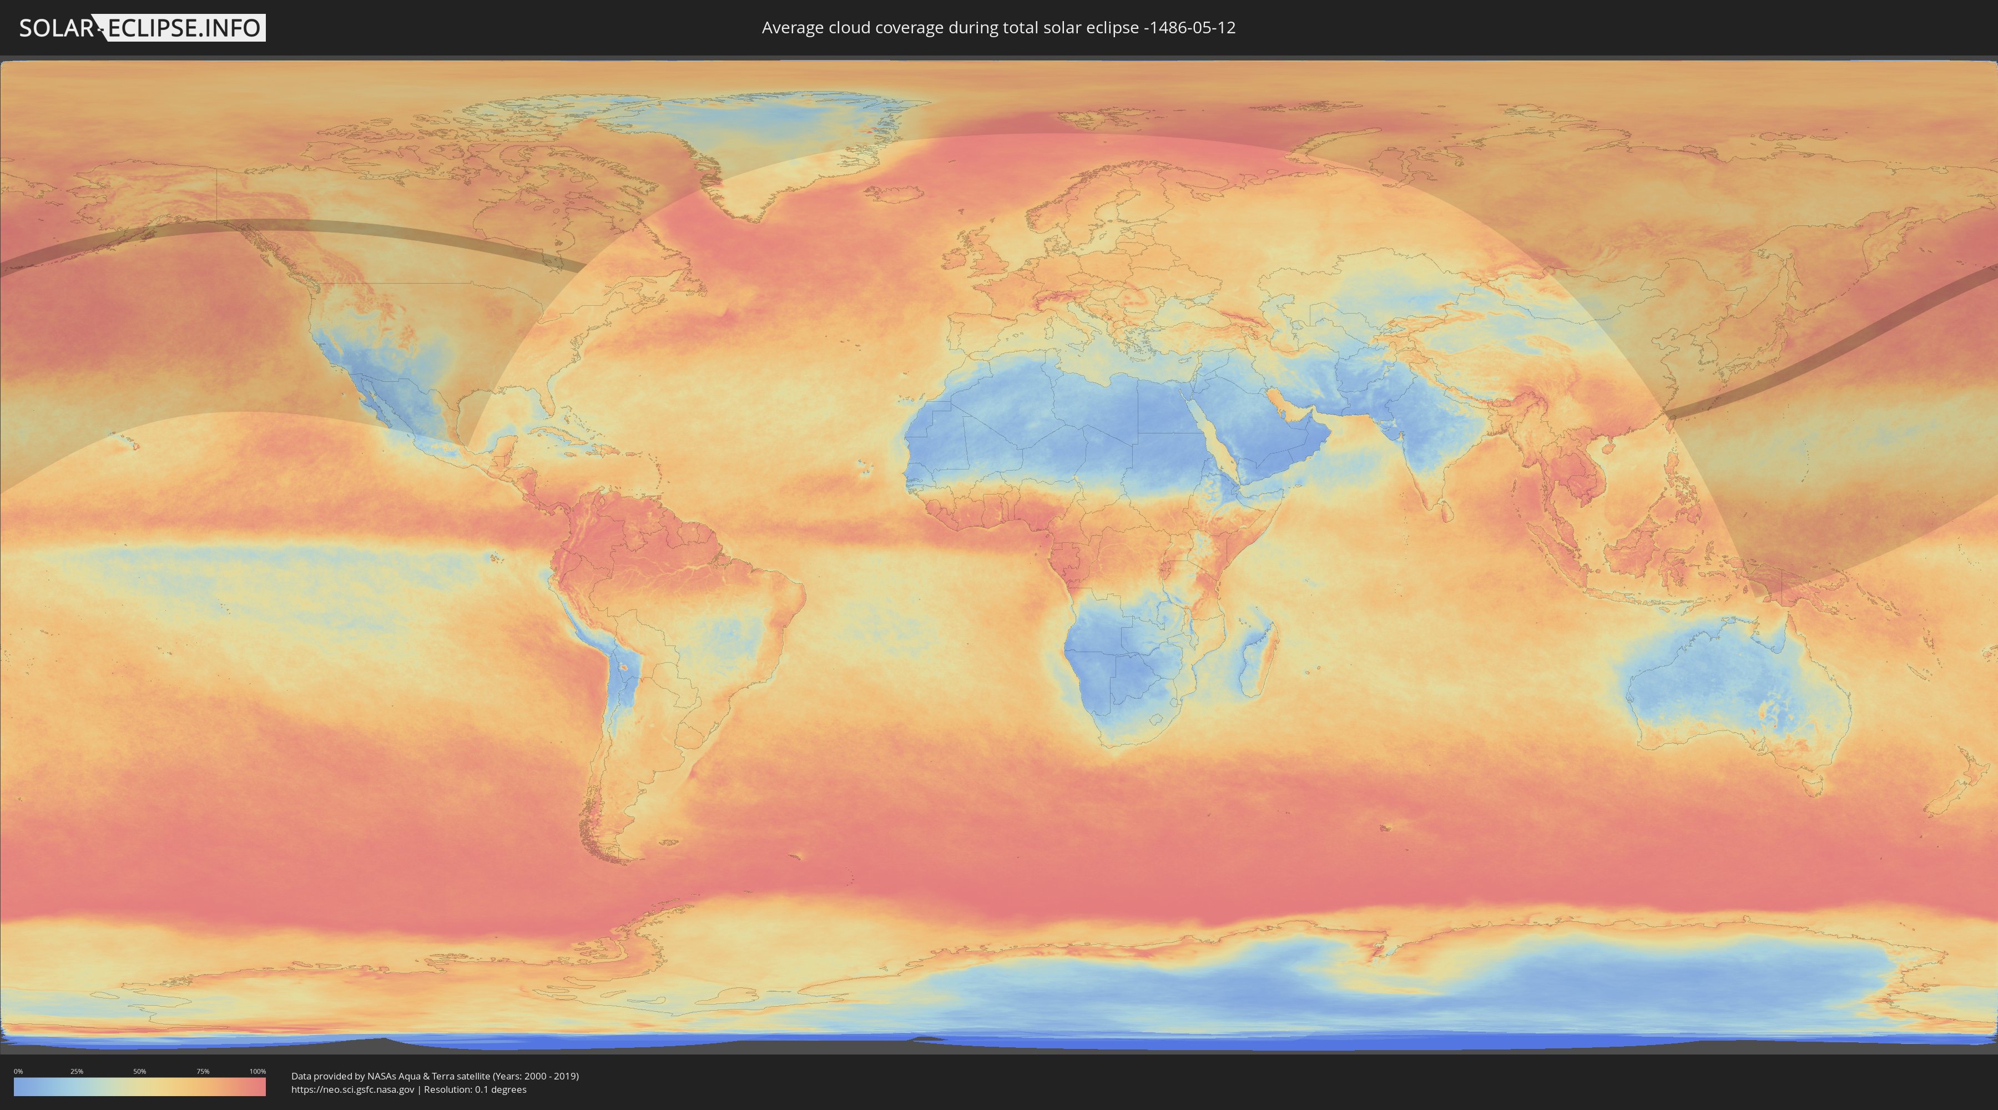Screen dimensions: 1998x1110
Task: Click the 25% legend label
Action: pos(77,1071)
